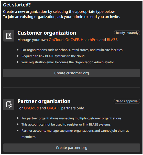Click the bullet about managing multiple customer organizations
Screen dimensions: 143x155
72,118
